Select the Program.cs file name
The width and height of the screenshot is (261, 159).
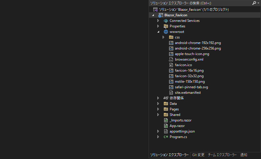tap(178, 137)
